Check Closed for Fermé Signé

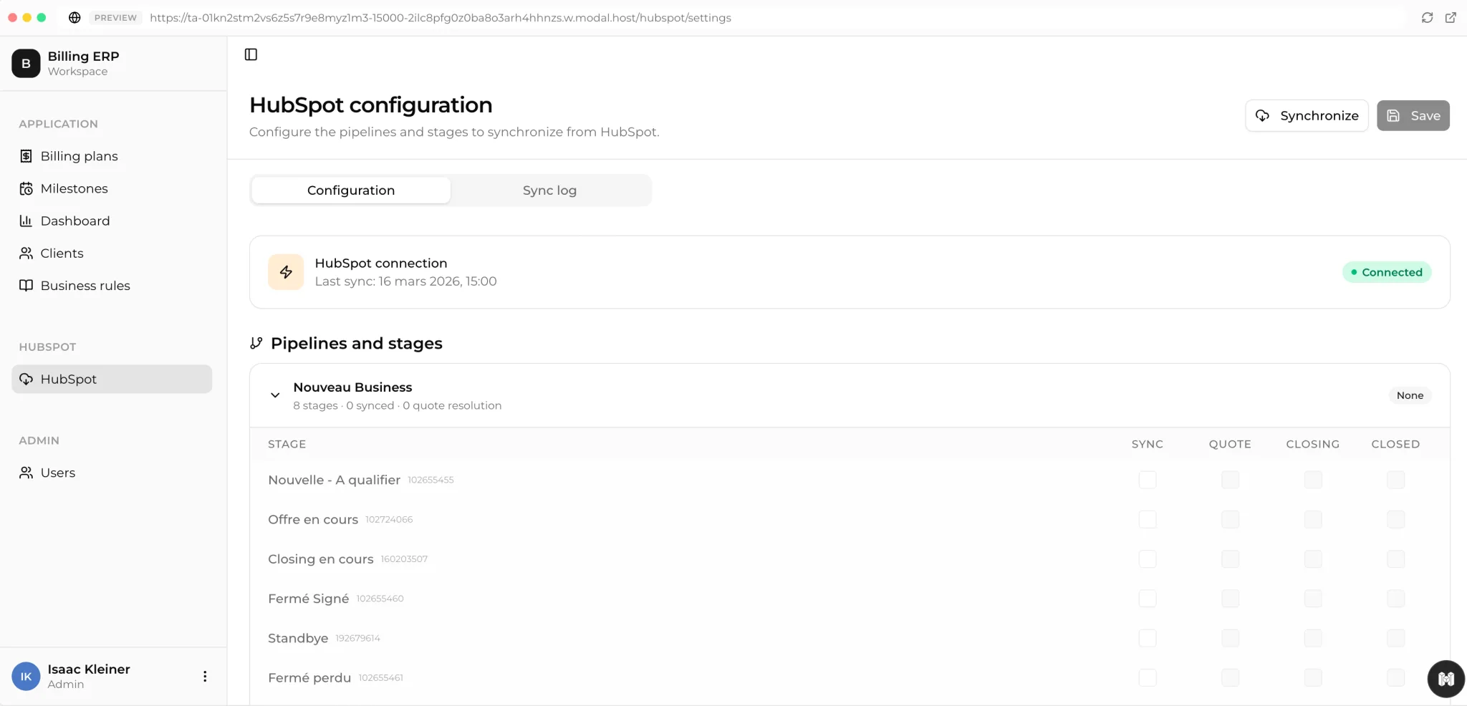pyautogui.click(x=1395, y=599)
